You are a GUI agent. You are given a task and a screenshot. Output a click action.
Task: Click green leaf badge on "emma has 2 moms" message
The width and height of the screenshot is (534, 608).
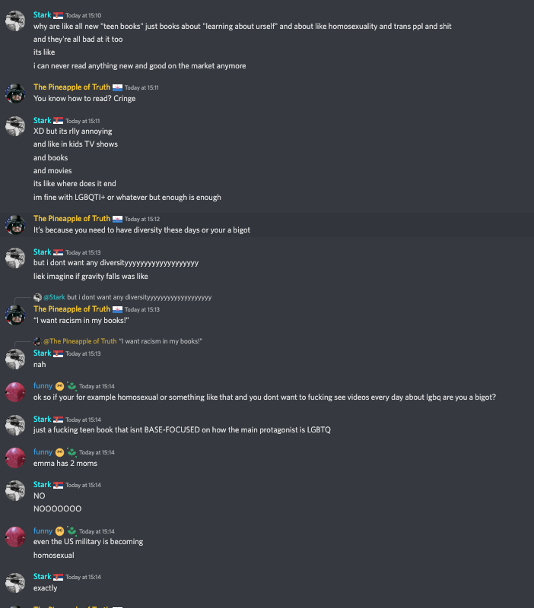pos(71,451)
